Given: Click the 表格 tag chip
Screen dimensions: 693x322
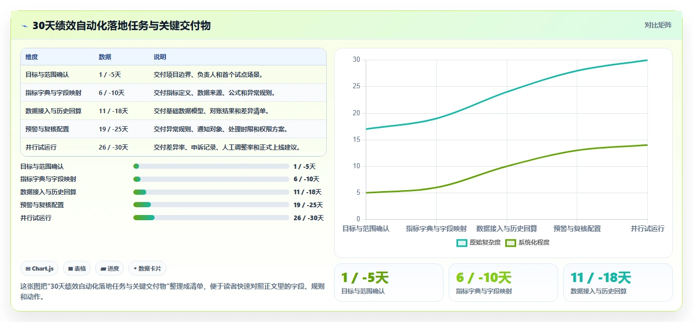Looking at the screenshot, I should click(77, 269).
